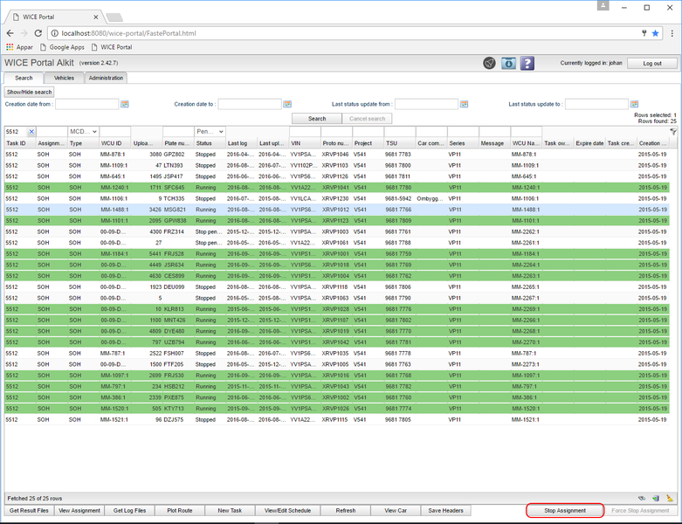The image size is (682, 524).
Task: Open calendar for Last status update from
Action: (x=464, y=104)
